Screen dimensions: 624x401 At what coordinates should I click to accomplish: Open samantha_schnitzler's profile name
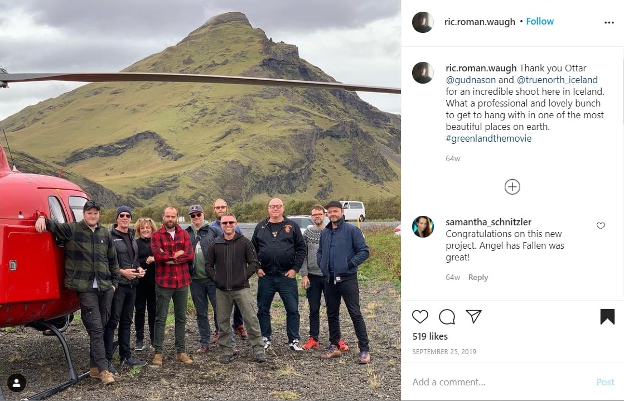coord(488,222)
